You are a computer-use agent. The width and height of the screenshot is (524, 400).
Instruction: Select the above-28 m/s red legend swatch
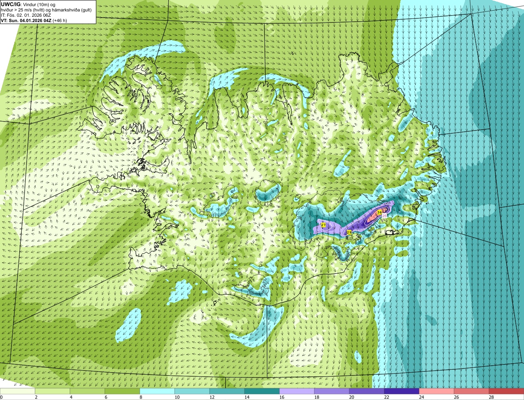click(507, 391)
